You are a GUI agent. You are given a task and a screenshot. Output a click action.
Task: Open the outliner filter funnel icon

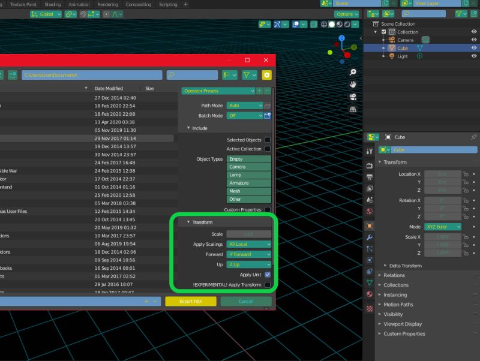pyautogui.click(x=458, y=13)
